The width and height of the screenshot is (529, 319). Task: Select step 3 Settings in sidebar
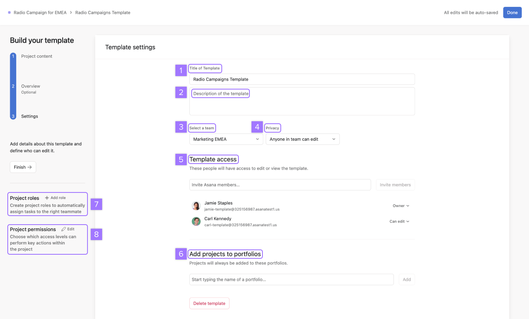[29, 116]
